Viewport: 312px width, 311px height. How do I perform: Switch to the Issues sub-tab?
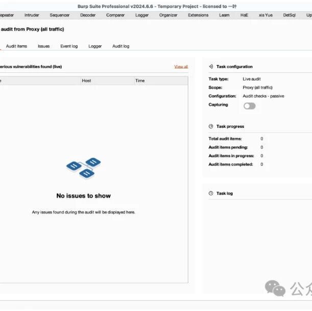43,46
